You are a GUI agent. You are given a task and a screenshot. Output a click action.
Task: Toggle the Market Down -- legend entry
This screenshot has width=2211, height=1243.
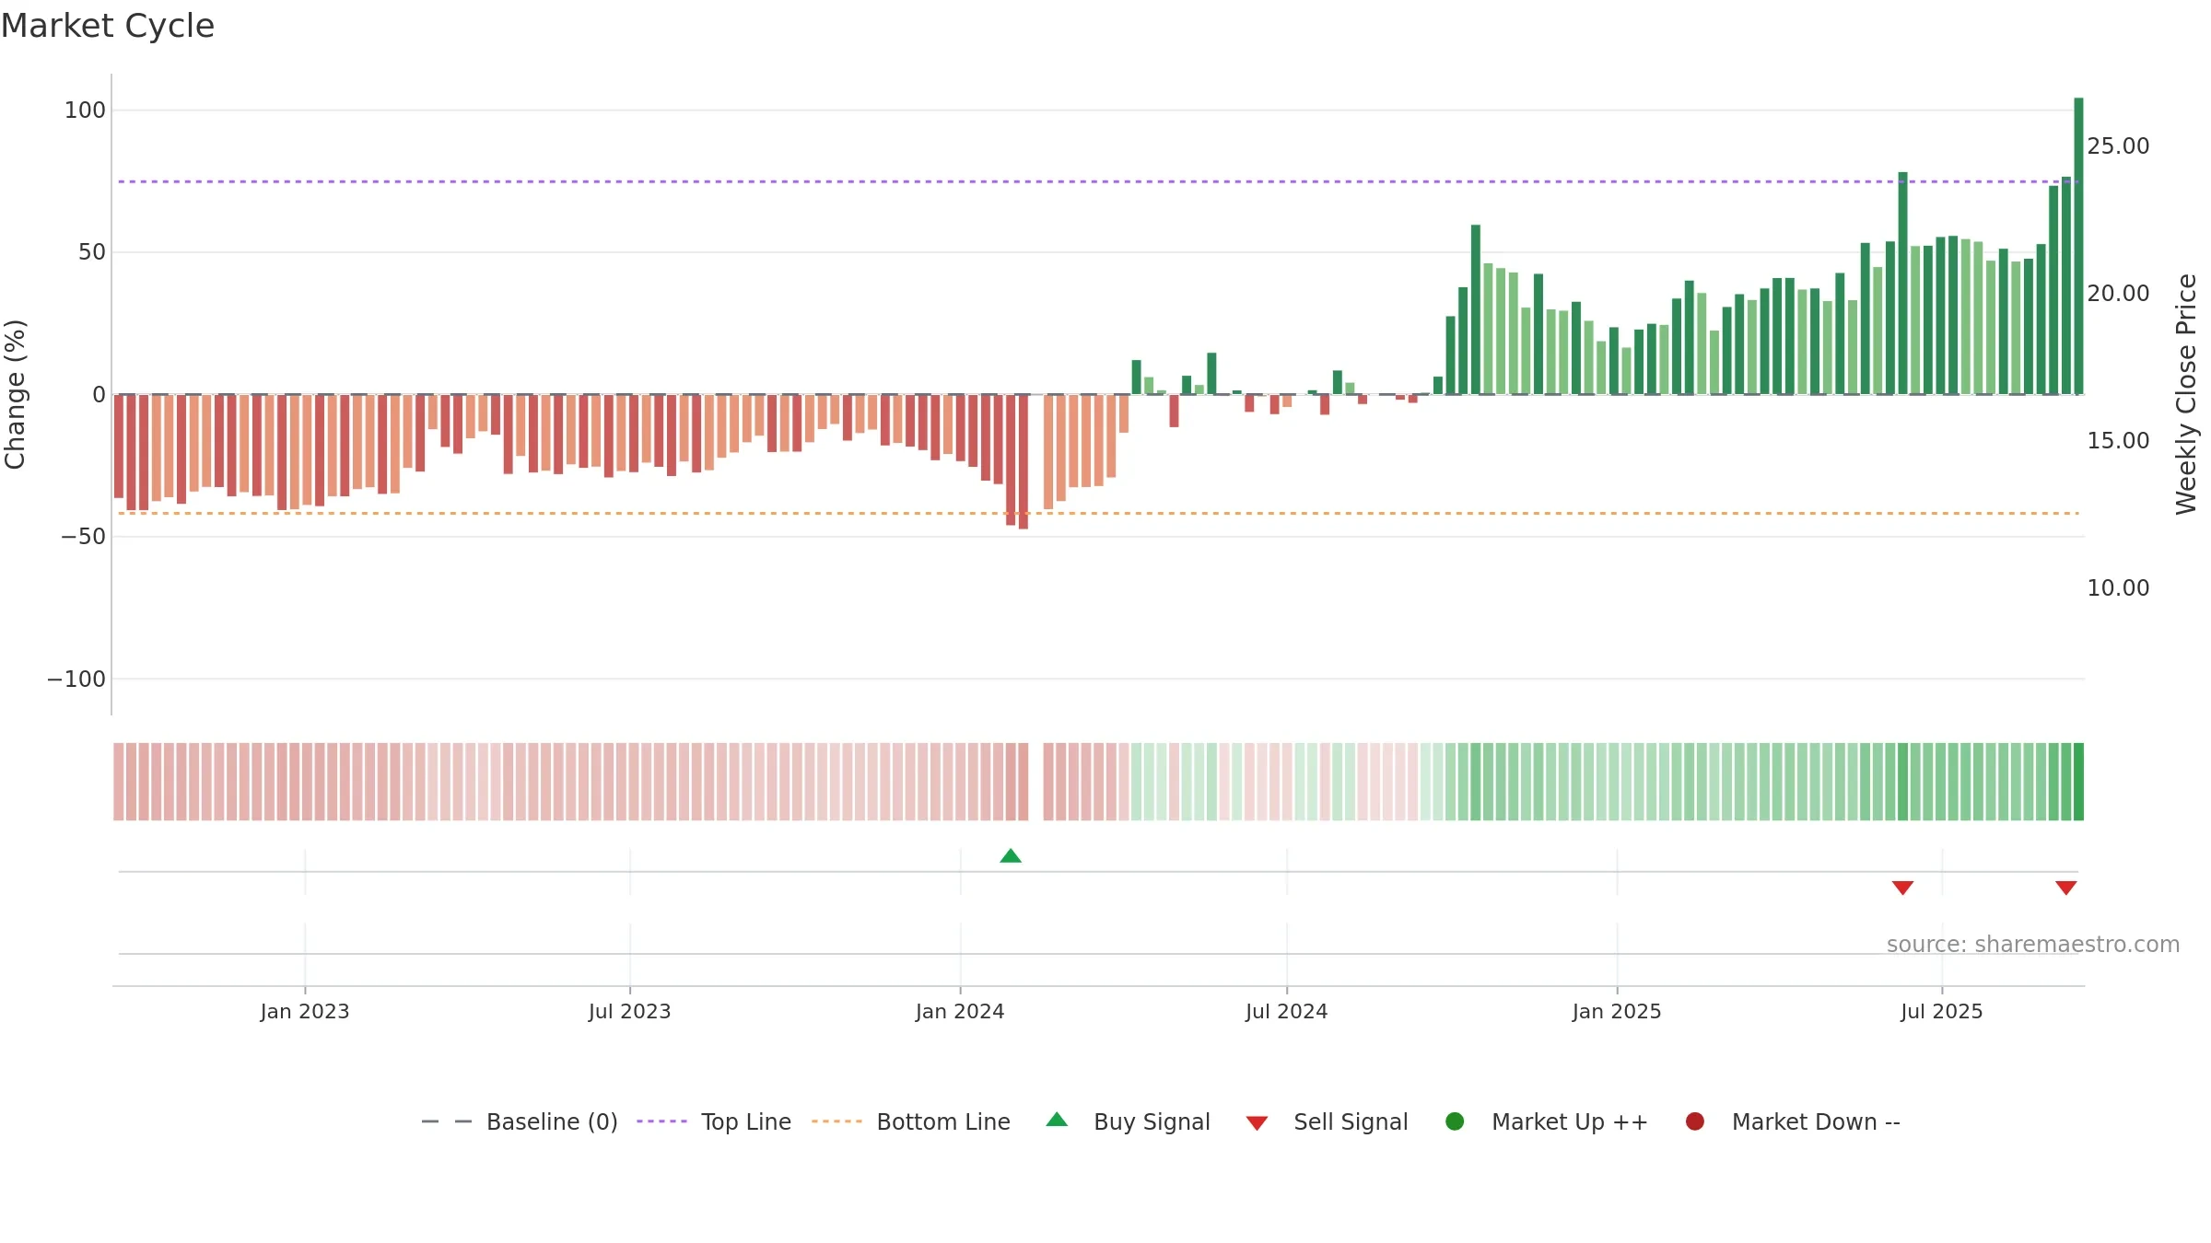[1793, 1121]
